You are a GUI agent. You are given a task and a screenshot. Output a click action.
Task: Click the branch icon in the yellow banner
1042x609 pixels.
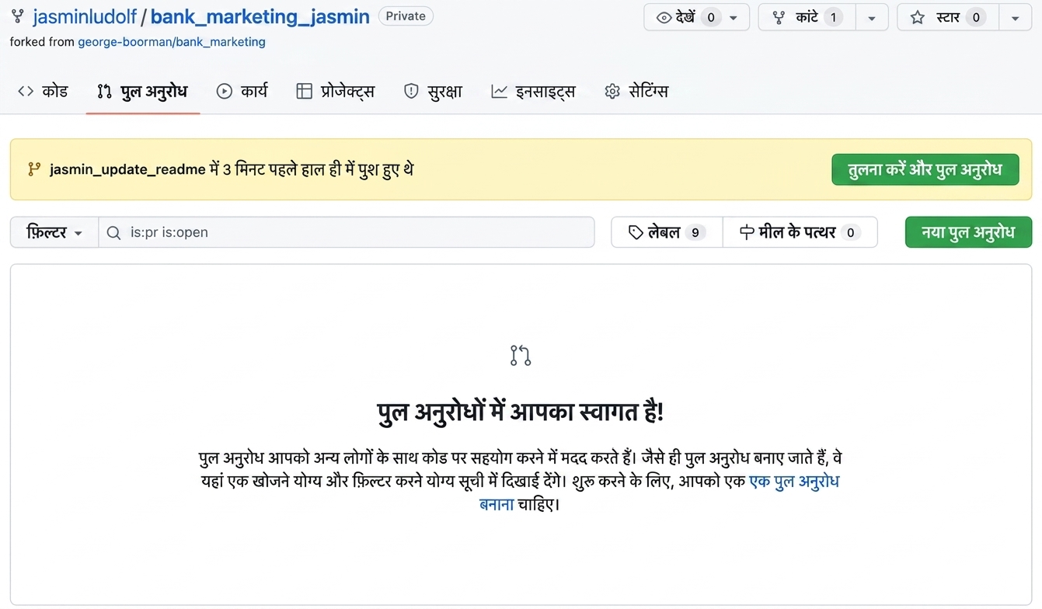coord(33,169)
